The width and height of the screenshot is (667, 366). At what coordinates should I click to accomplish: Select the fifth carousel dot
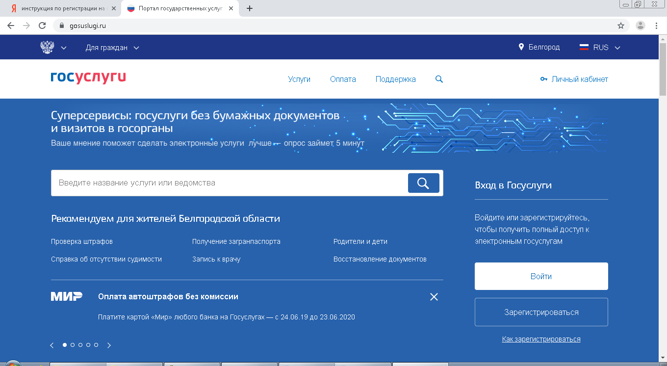pyautogui.click(x=96, y=345)
